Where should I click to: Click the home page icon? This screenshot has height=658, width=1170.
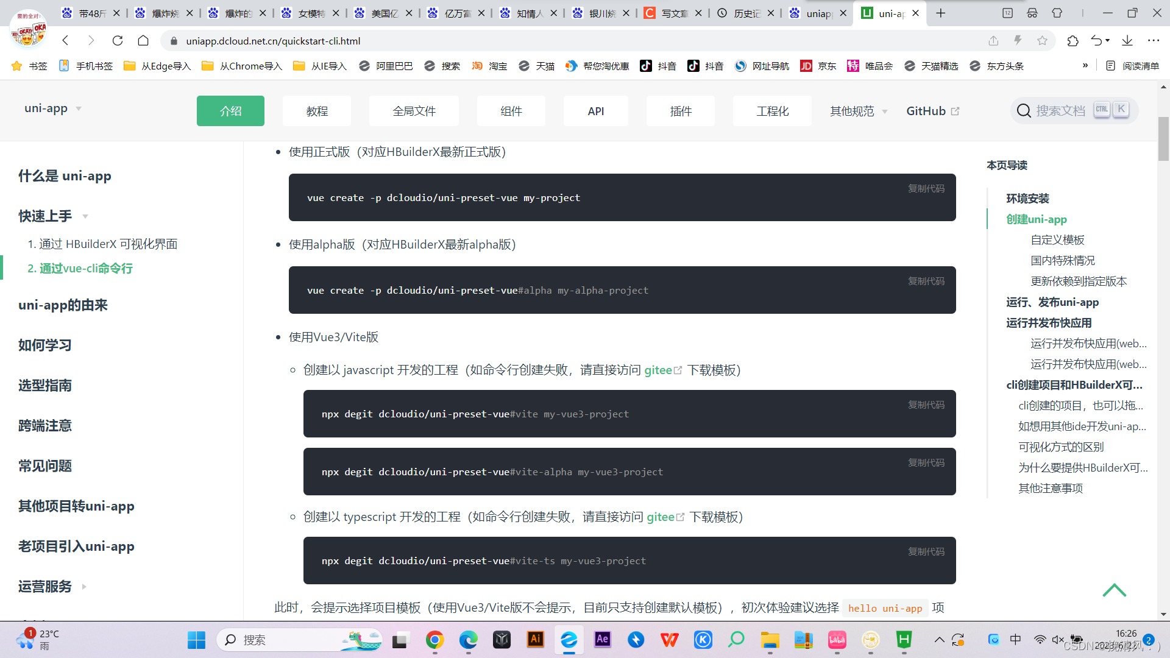143,41
